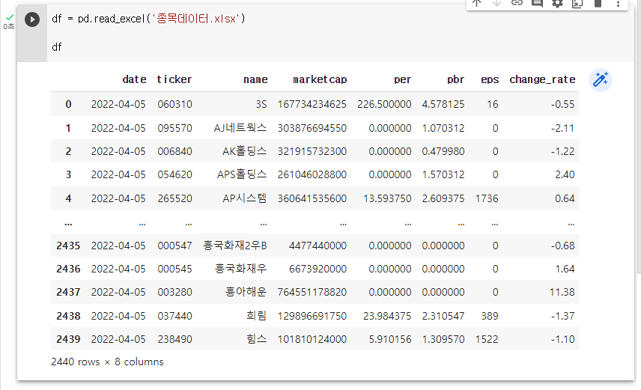The height and width of the screenshot is (390, 641).
Task: Click ticker value '000547'
Action: coord(174,246)
